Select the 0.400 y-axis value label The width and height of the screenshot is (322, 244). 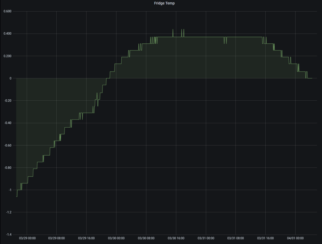point(7,34)
